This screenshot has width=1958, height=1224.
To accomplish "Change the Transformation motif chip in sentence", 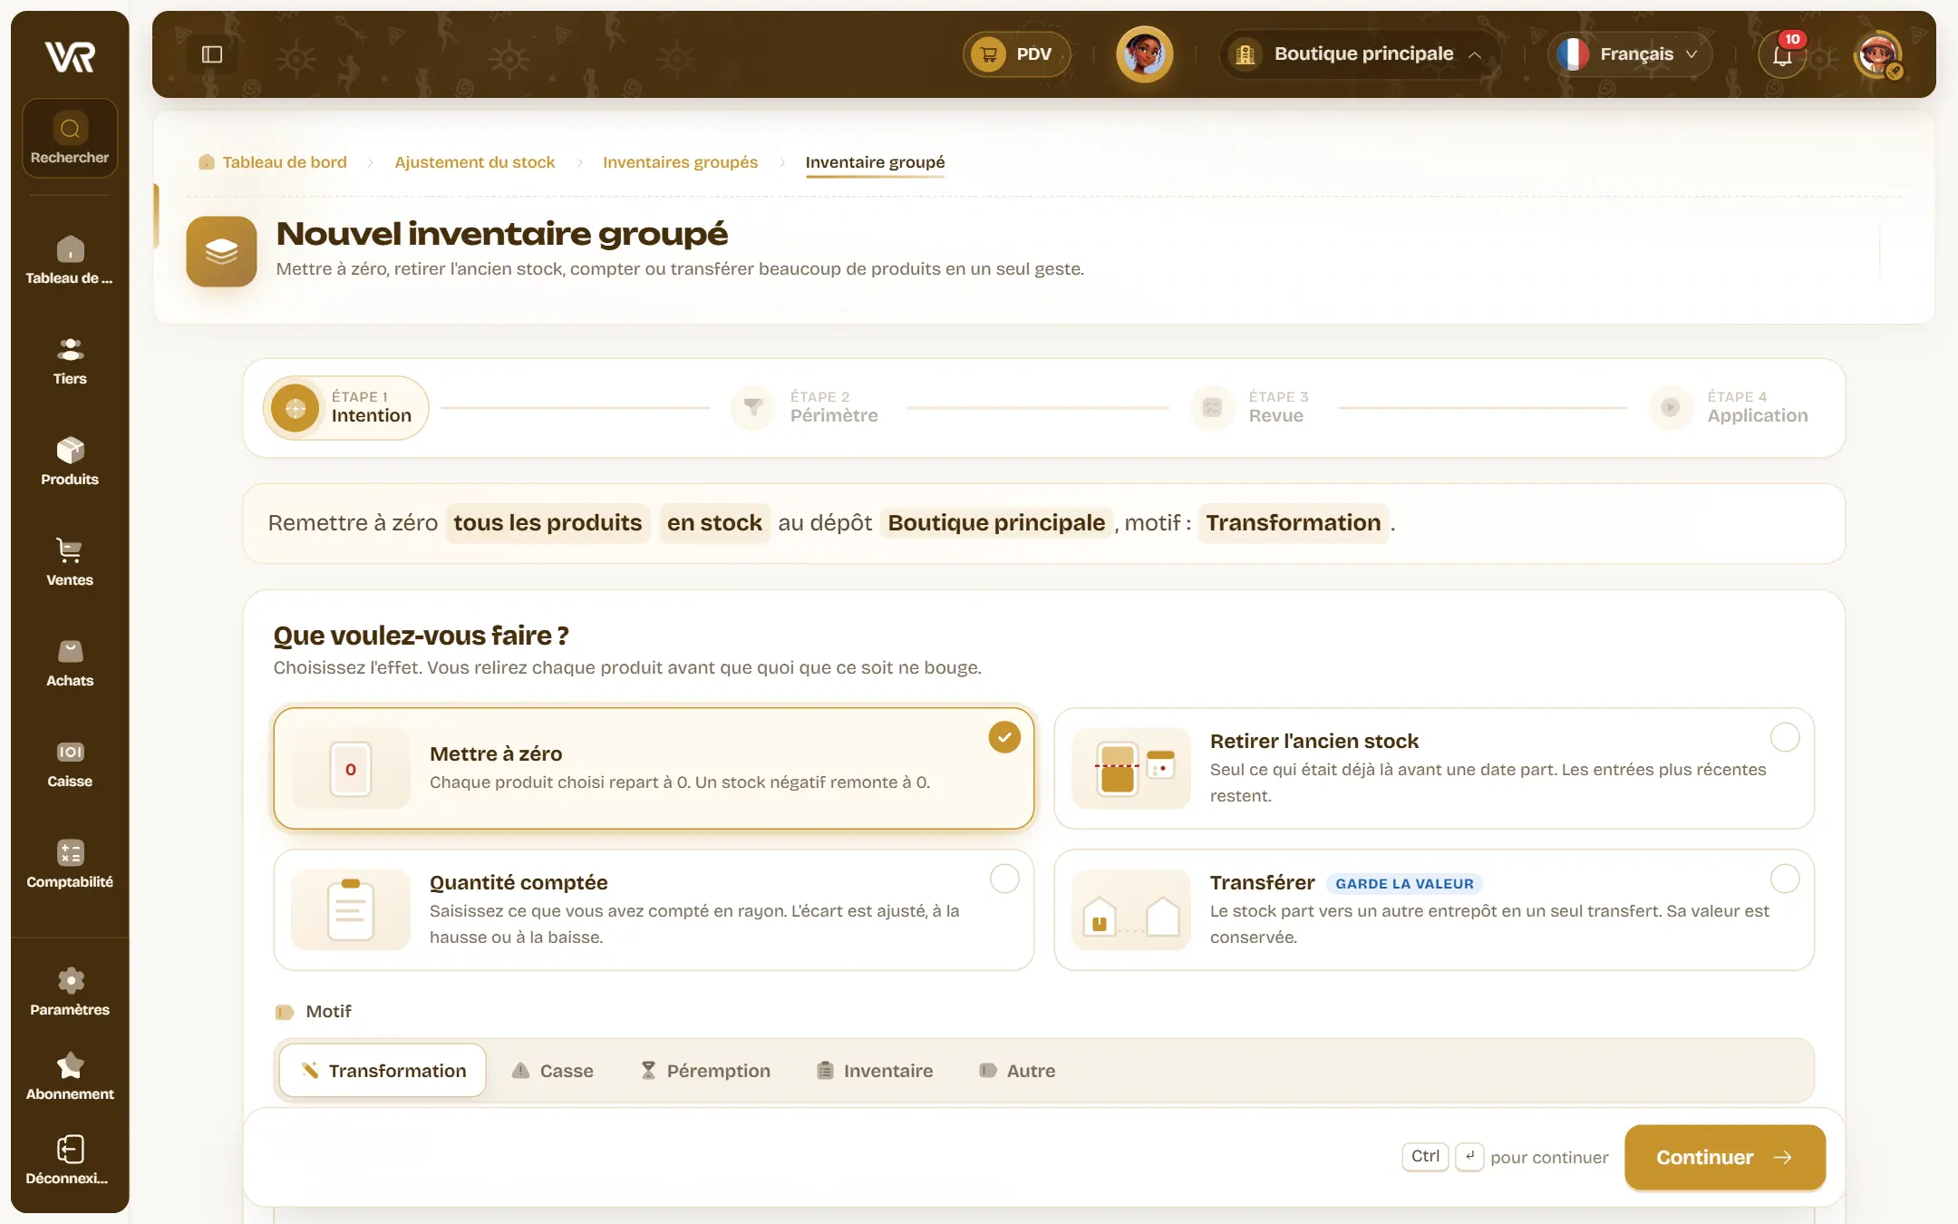I will tap(1294, 523).
